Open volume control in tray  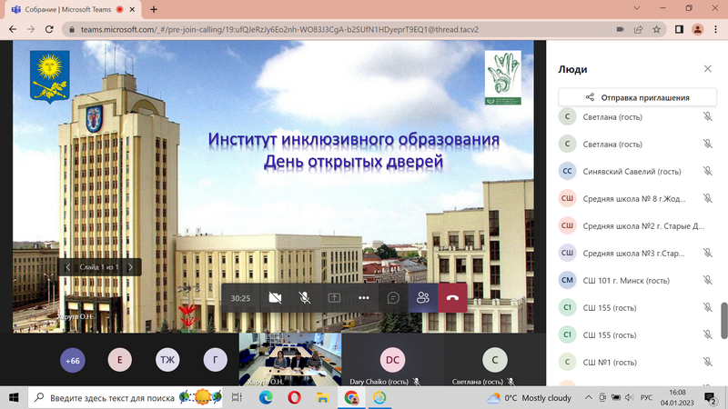pos(630,397)
